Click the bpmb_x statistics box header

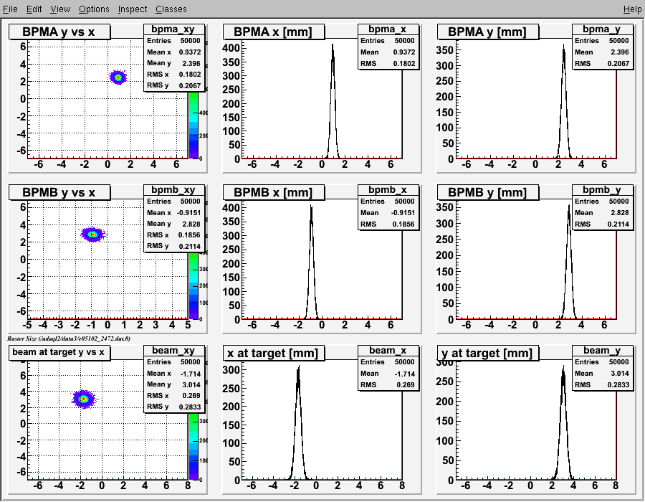pos(388,190)
